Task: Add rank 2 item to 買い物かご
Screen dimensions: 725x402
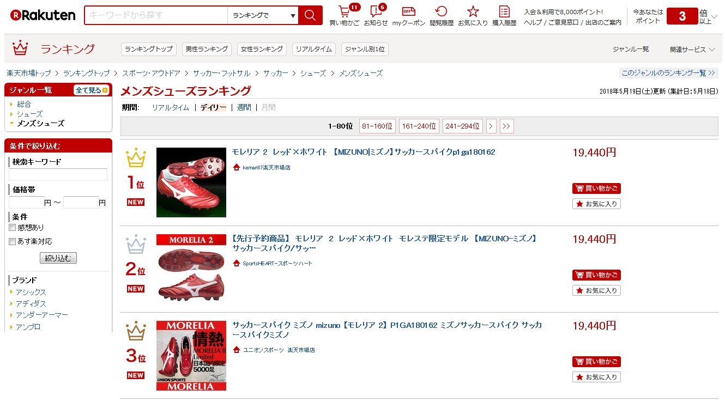Action: (596, 275)
